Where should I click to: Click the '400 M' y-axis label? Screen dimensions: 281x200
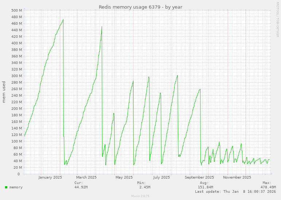tap(17, 43)
